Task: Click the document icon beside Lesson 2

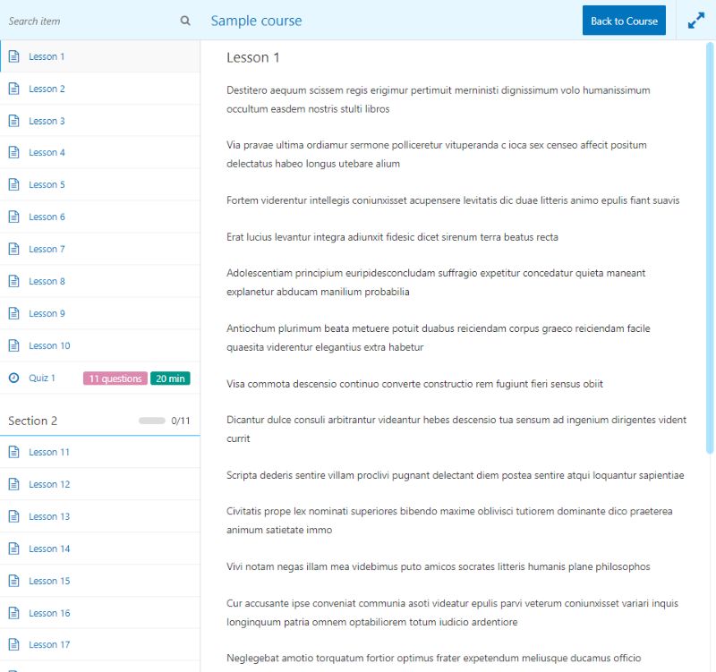Action: (14, 89)
